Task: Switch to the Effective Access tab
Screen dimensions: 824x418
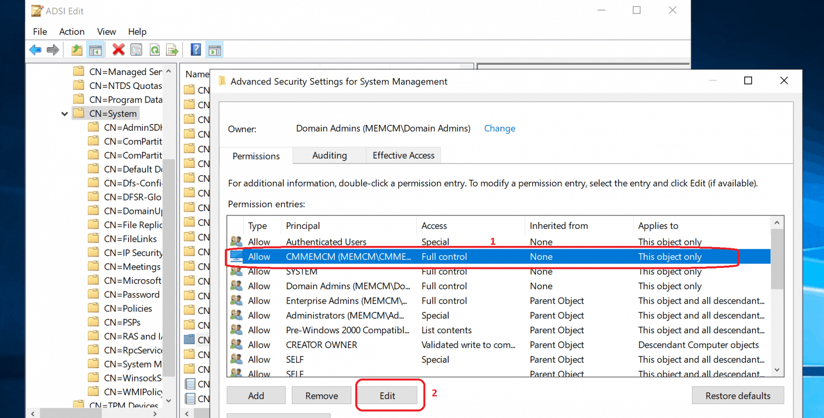Action: (403, 155)
